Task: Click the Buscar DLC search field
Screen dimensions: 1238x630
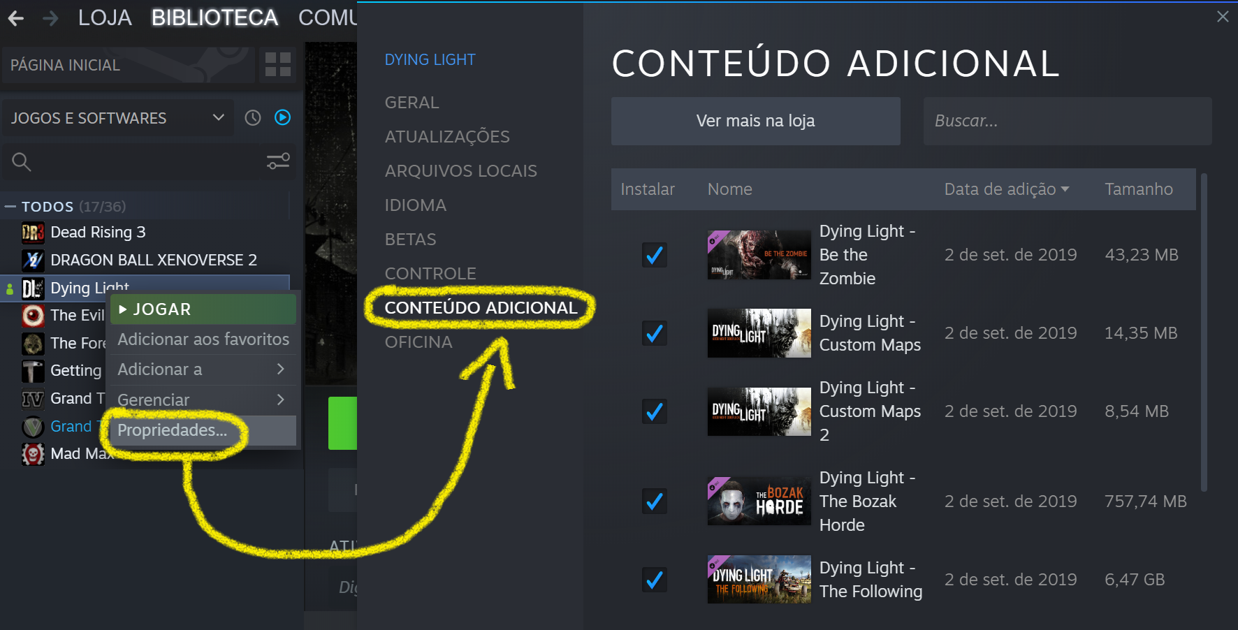Action: coord(1068,121)
